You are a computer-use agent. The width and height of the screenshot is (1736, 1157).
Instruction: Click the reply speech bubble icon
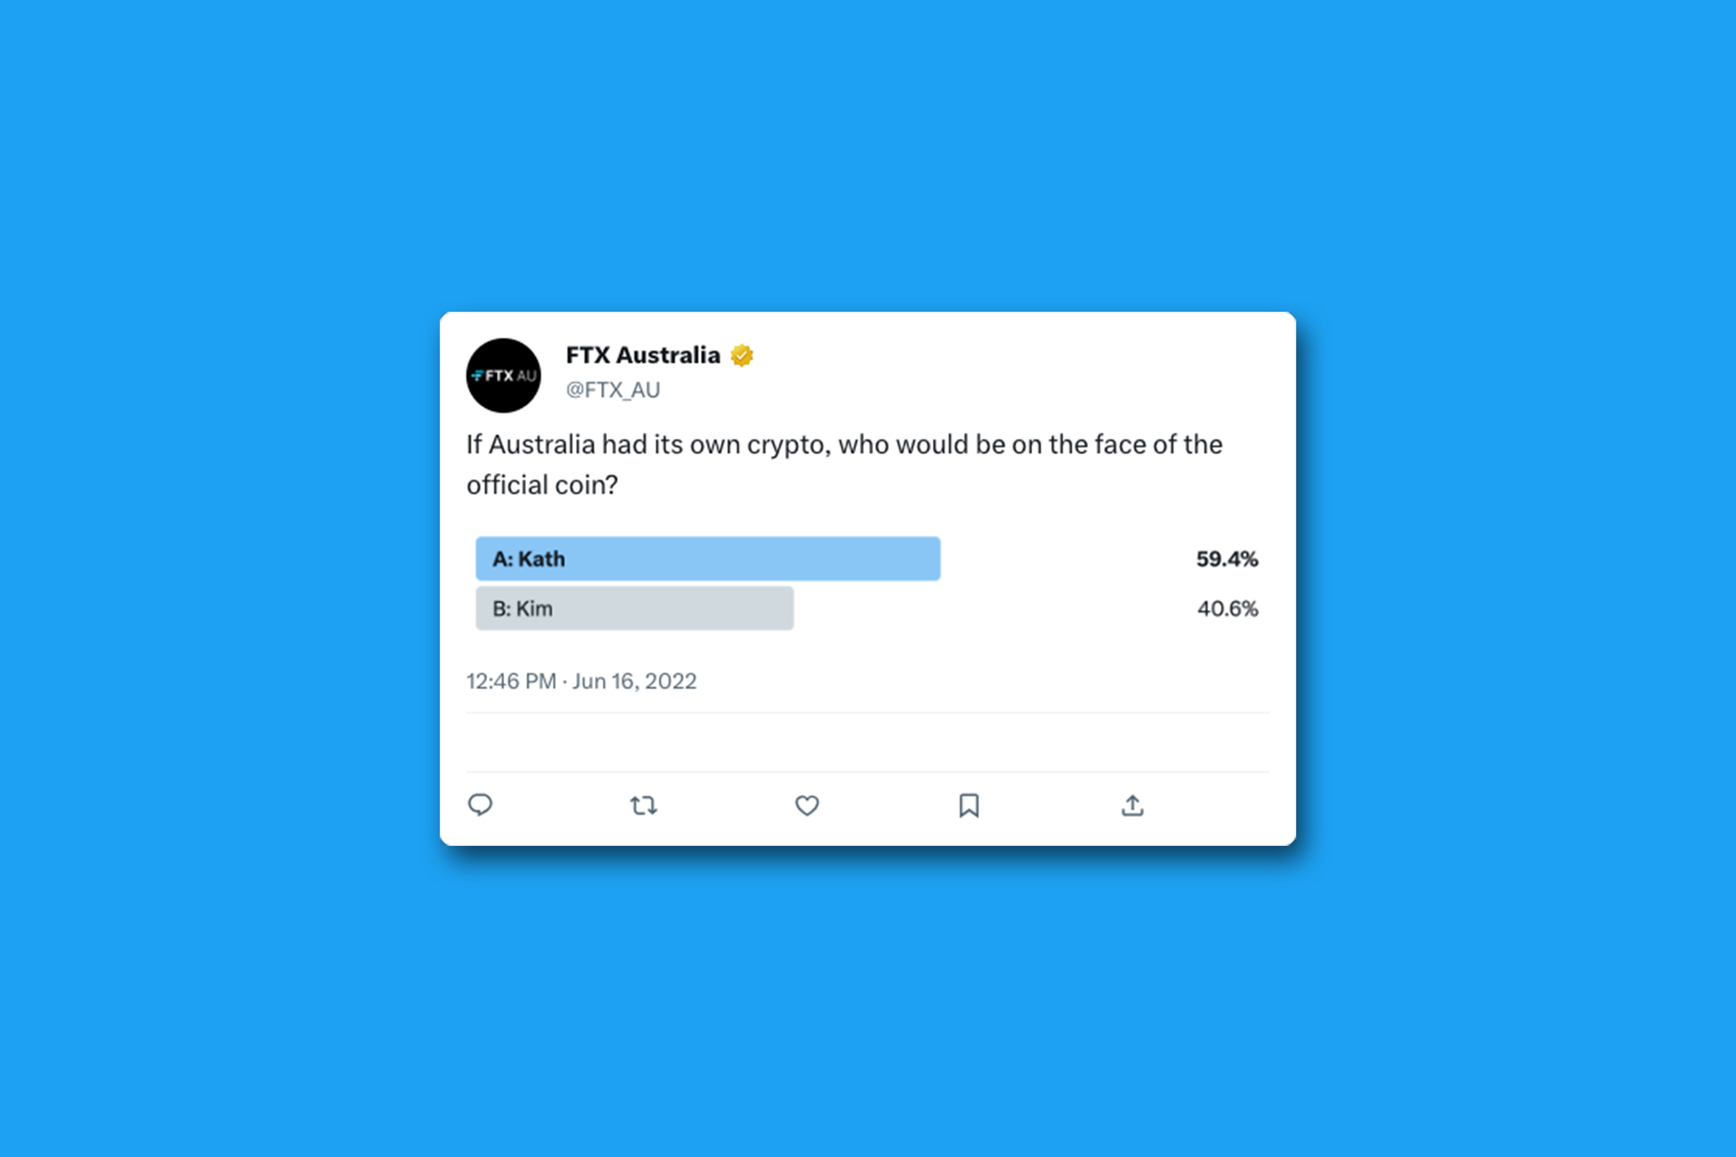coord(480,804)
